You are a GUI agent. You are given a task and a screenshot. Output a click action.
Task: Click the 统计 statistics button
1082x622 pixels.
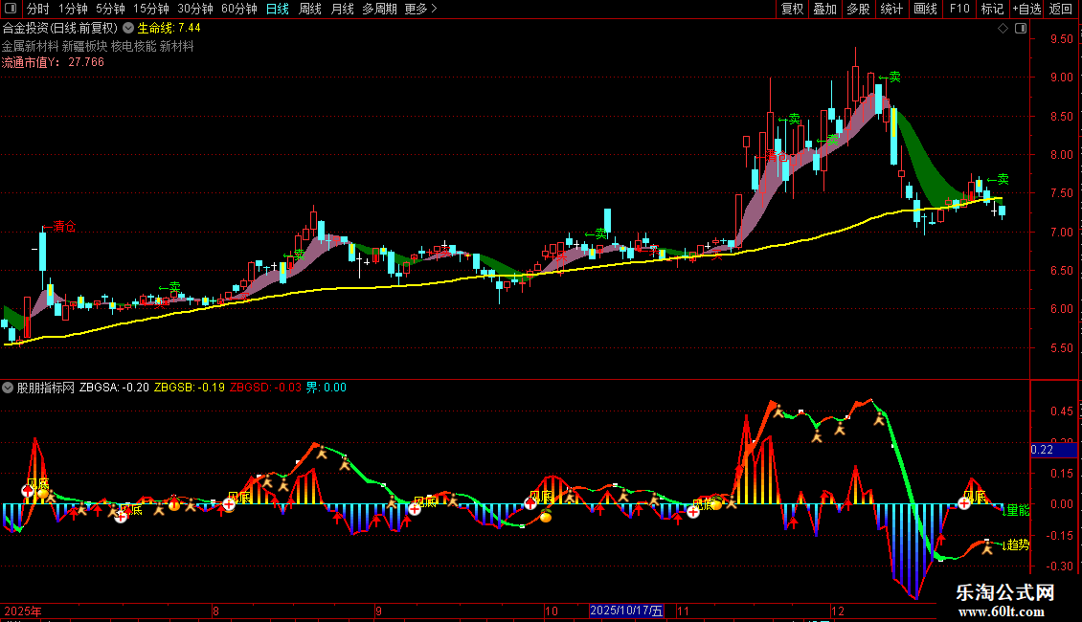coord(891,9)
